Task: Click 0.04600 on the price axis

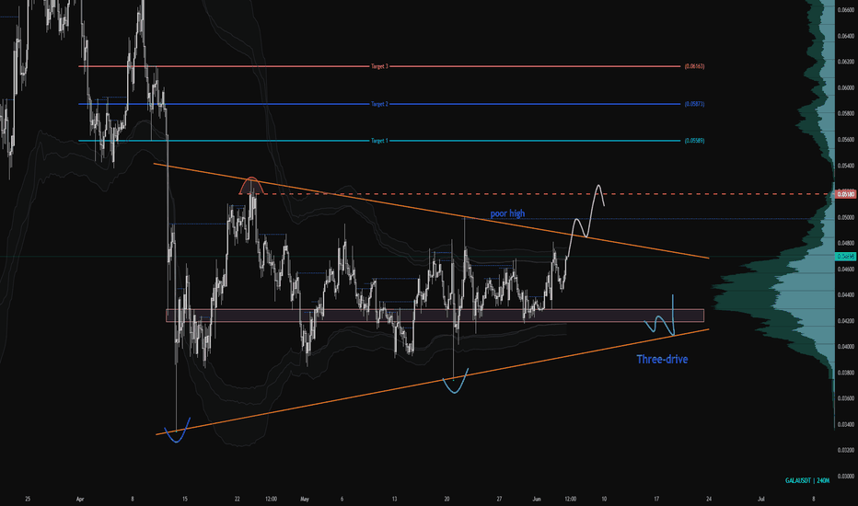Action: 845,270
